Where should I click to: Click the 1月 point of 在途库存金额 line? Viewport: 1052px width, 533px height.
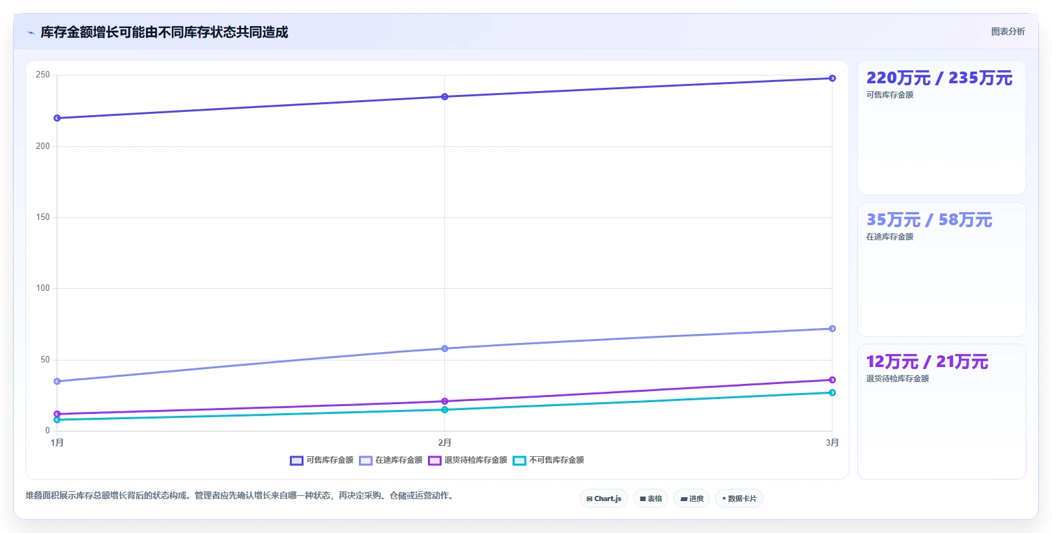tap(57, 381)
